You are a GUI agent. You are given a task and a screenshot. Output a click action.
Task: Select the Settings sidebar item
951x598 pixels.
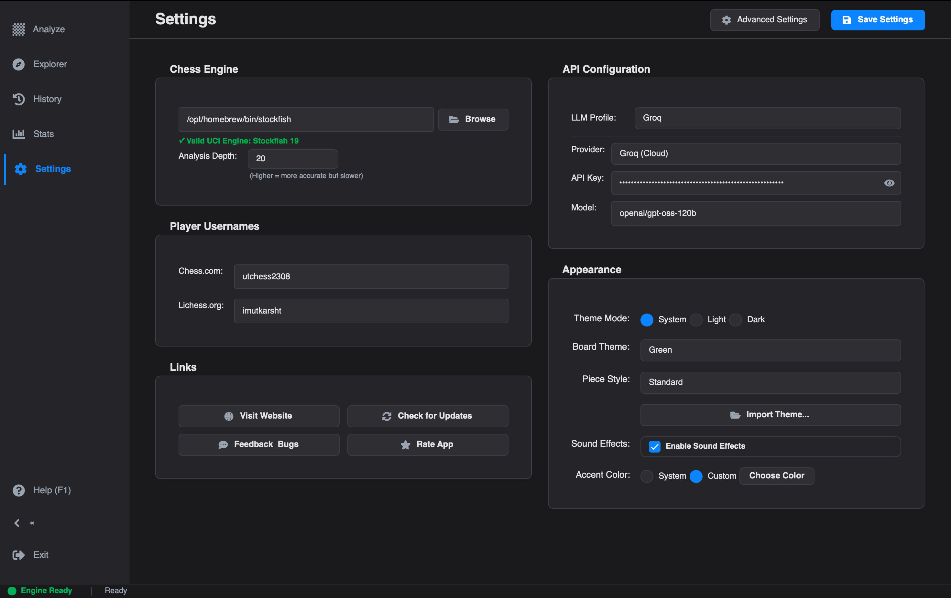point(53,169)
